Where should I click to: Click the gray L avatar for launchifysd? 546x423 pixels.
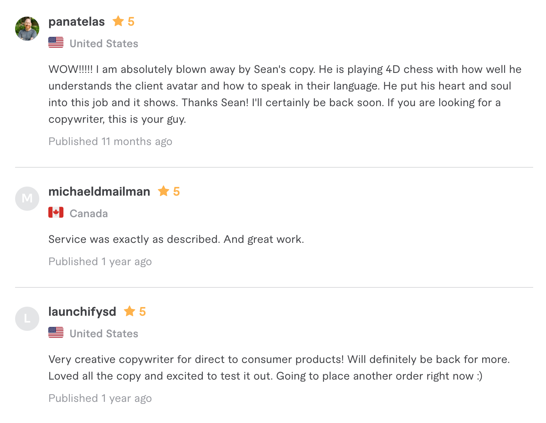click(x=27, y=319)
